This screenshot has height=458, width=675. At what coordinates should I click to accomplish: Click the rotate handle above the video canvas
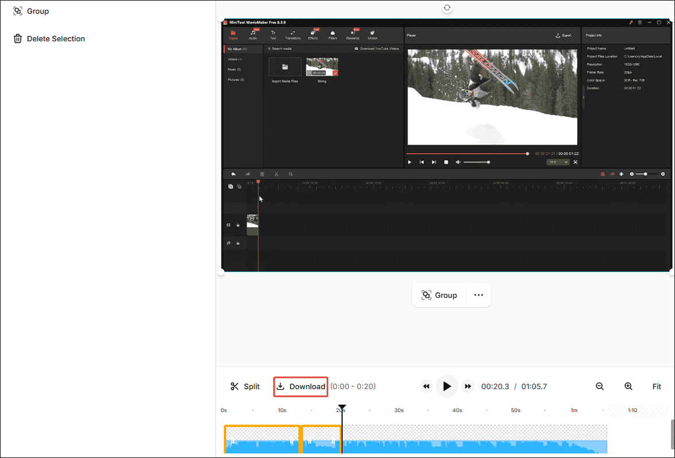(447, 8)
